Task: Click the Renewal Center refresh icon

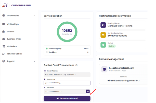Action: (4, 54)
